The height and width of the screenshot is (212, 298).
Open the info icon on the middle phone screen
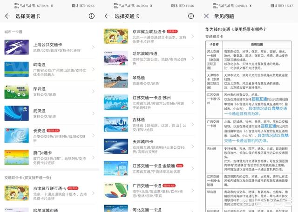[x=191, y=16]
